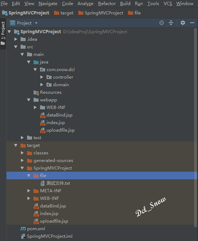Select the com.snow.dcl package icon
The width and height of the screenshot is (198, 241).
point(42,70)
